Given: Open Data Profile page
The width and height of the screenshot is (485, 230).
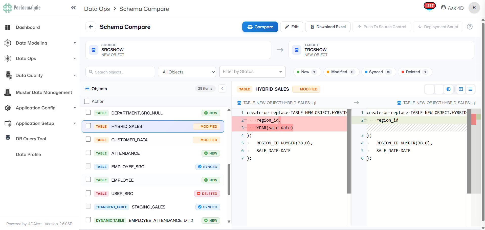Looking at the screenshot, I should 28,155.
